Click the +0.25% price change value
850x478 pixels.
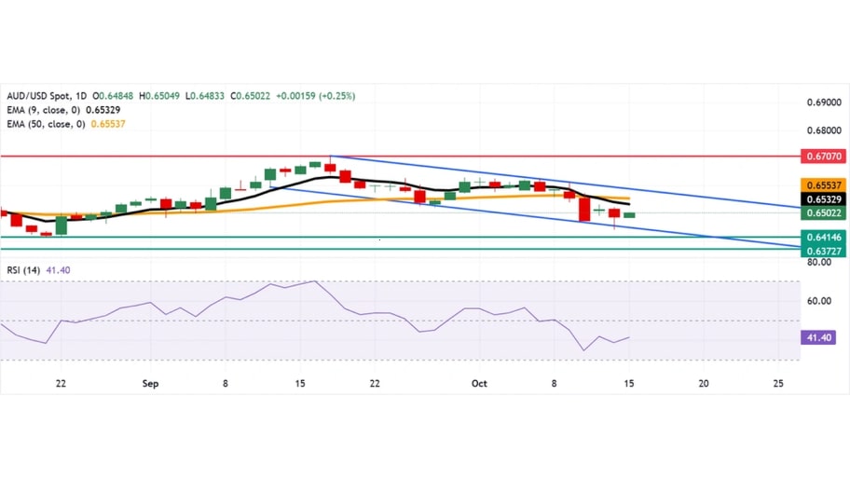pos(337,96)
